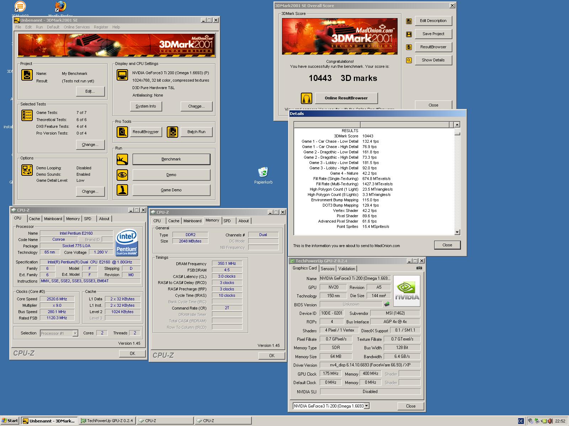Click the Show Details magnifier icon

click(x=409, y=60)
